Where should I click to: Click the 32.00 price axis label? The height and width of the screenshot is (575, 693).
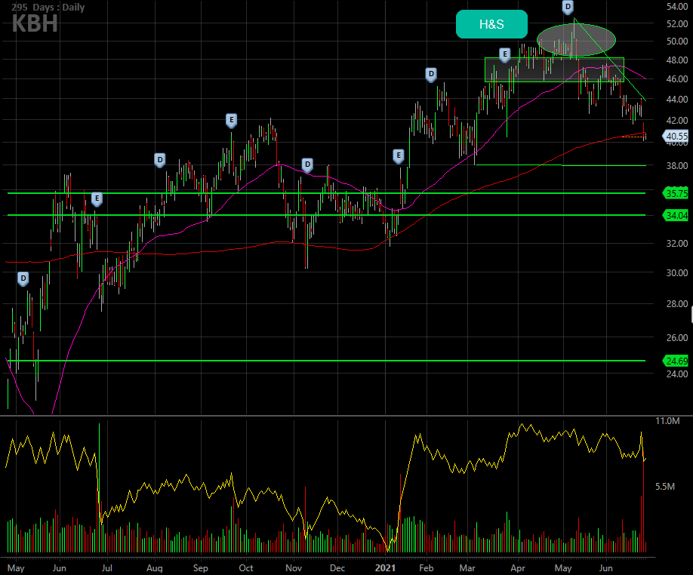pos(677,244)
